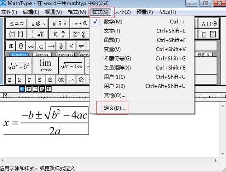
Task: Insert the circled times symbol
Action: click(x=81, y=79)
